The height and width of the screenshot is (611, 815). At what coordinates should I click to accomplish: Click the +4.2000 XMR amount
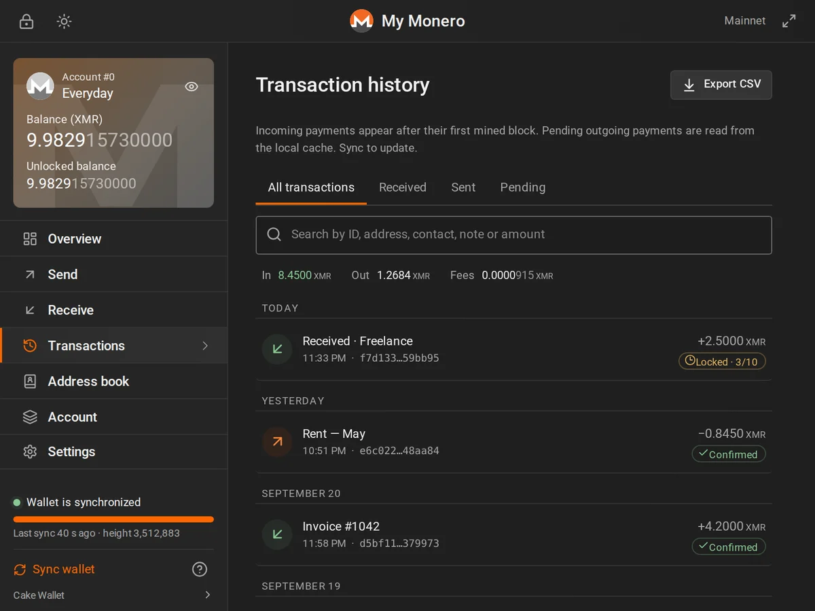tap(731, 526)
